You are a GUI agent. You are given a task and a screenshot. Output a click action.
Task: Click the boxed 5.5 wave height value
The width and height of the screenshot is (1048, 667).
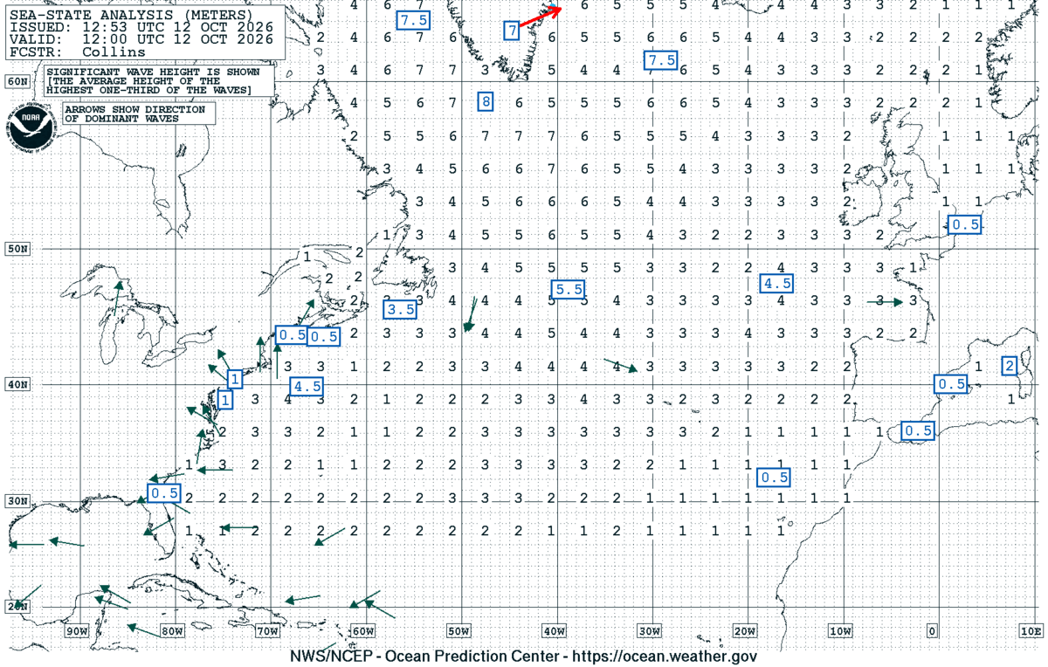(x=569, y=289)
